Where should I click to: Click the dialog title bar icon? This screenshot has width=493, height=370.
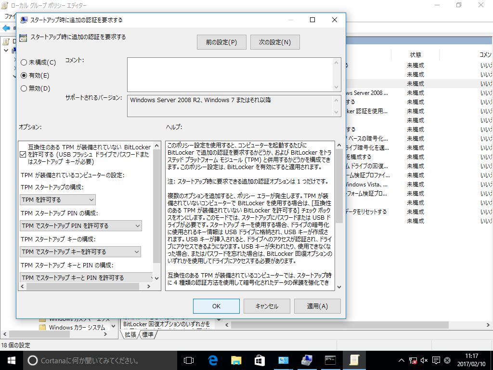(24, 20)
